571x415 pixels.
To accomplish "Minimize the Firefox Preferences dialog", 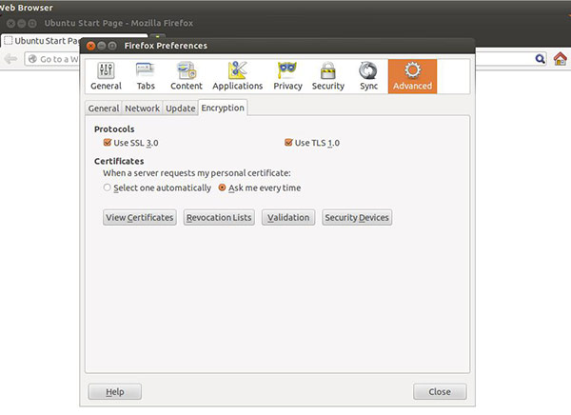I will [102, 46].
